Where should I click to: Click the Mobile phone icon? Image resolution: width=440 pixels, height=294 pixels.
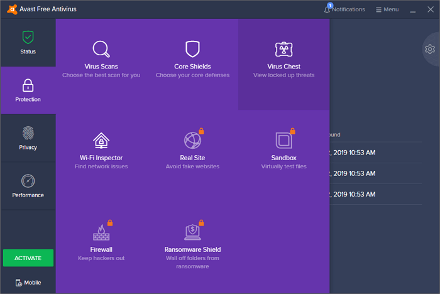click(18, 283)
